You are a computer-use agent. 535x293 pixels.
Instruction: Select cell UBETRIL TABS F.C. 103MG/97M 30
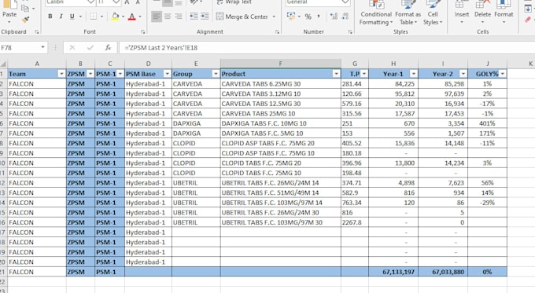[x=280, y=222]
